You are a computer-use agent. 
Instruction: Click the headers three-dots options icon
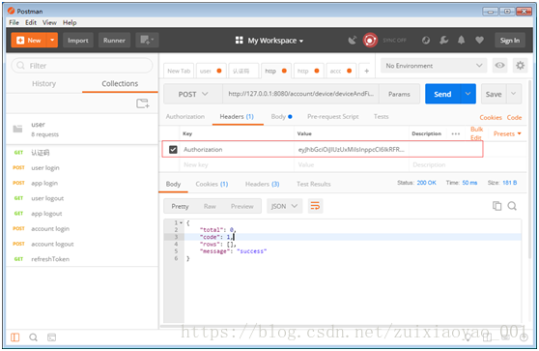click(x=456, y=133)
